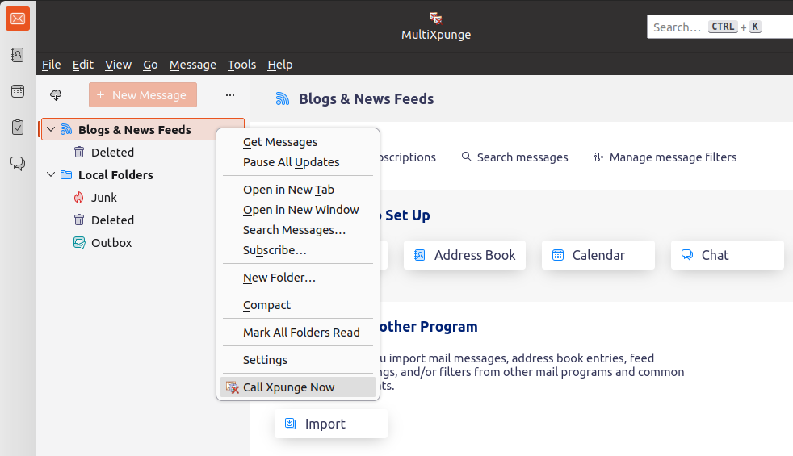Collapse the Blogs & News Feeds account
The image size is (793, 456).
click(51, 129)
